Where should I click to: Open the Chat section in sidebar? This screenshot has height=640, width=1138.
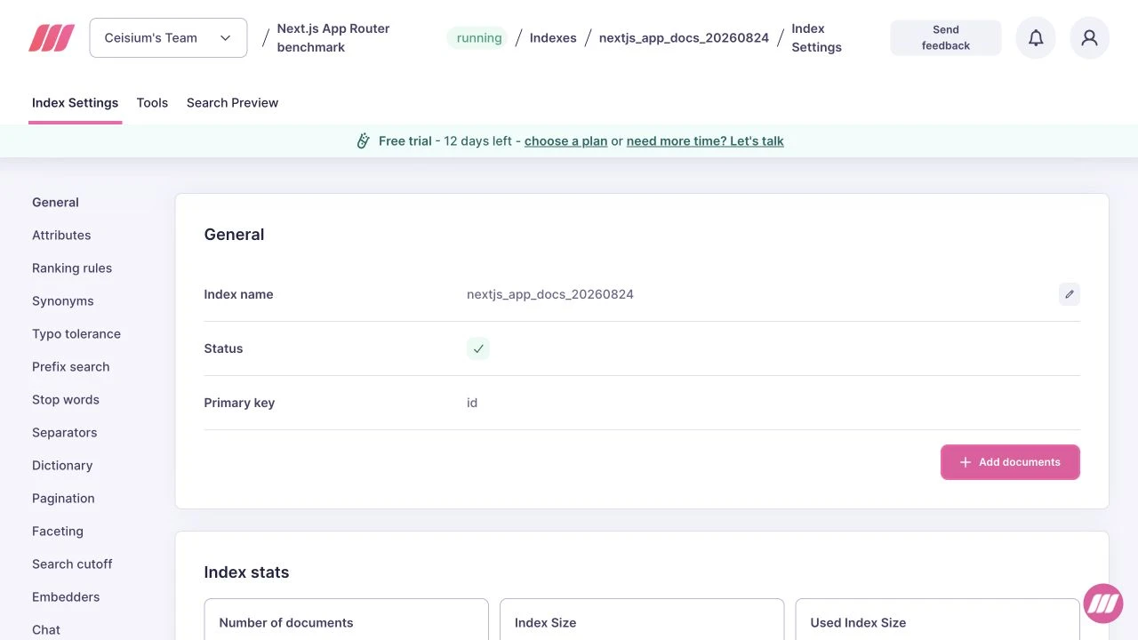pyautogui.click(x=46, y=629)
